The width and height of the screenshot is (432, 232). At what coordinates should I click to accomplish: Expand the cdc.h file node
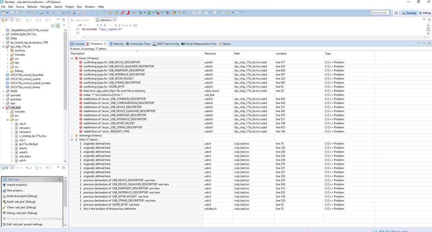coord(12,124)
